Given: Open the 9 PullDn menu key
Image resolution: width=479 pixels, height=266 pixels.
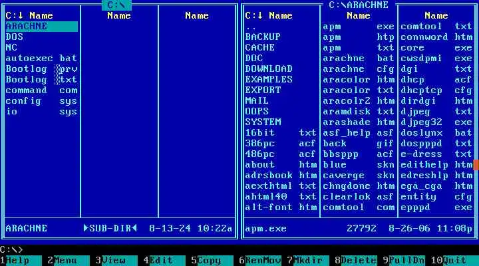Looking at the screenshot, I should click(x=404, y=261).
